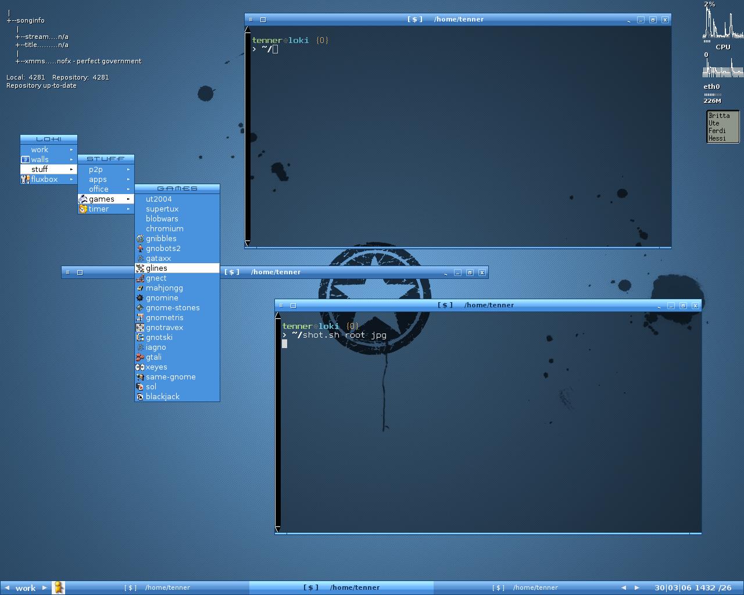Expand the office submenu in the Stuff menu

[x=128, y=189]
